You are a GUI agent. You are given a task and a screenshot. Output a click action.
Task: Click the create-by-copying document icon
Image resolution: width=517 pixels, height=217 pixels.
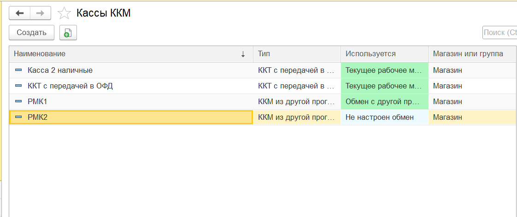click(x=68, y=33)
